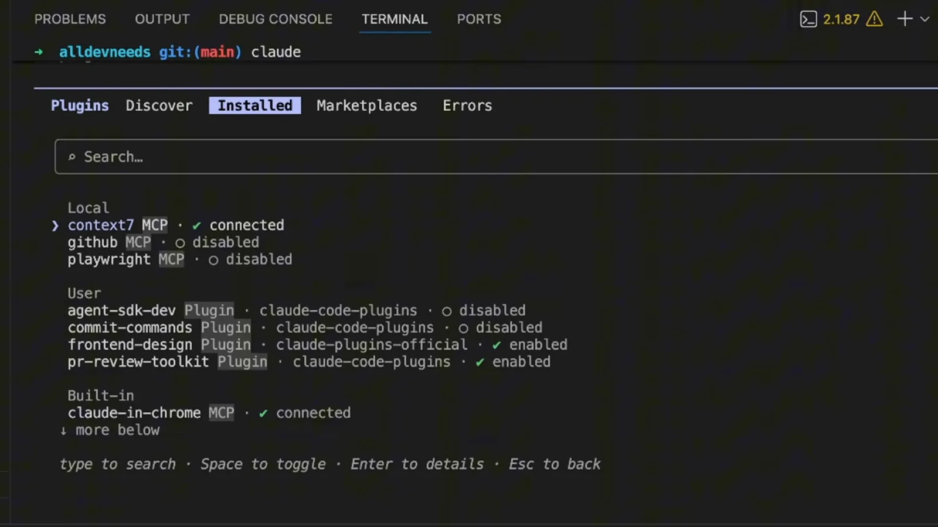The width and height of the screenshot is (938, 527).
Task: Open the Errors tab
Action: [467, 105]
